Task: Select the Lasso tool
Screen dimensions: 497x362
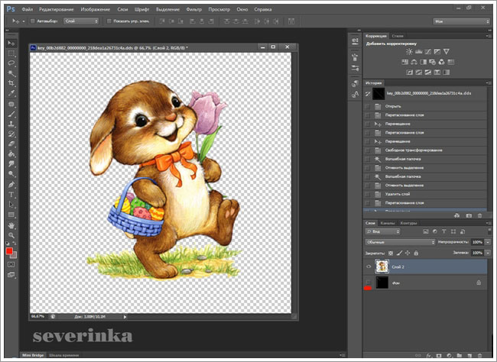Action: click(11, 63)
